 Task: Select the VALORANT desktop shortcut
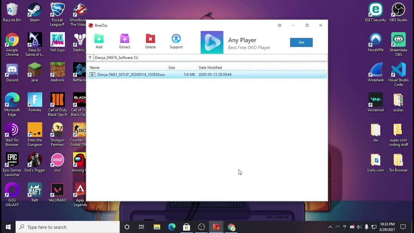coord(57,193)
